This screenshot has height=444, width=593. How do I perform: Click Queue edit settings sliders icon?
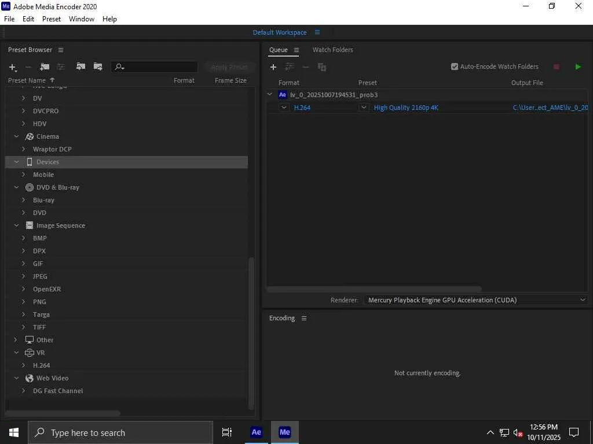coord(290,67)
